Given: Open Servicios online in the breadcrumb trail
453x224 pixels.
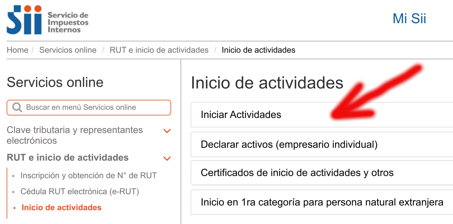Looking at the screenshot, I should [68, 50].
